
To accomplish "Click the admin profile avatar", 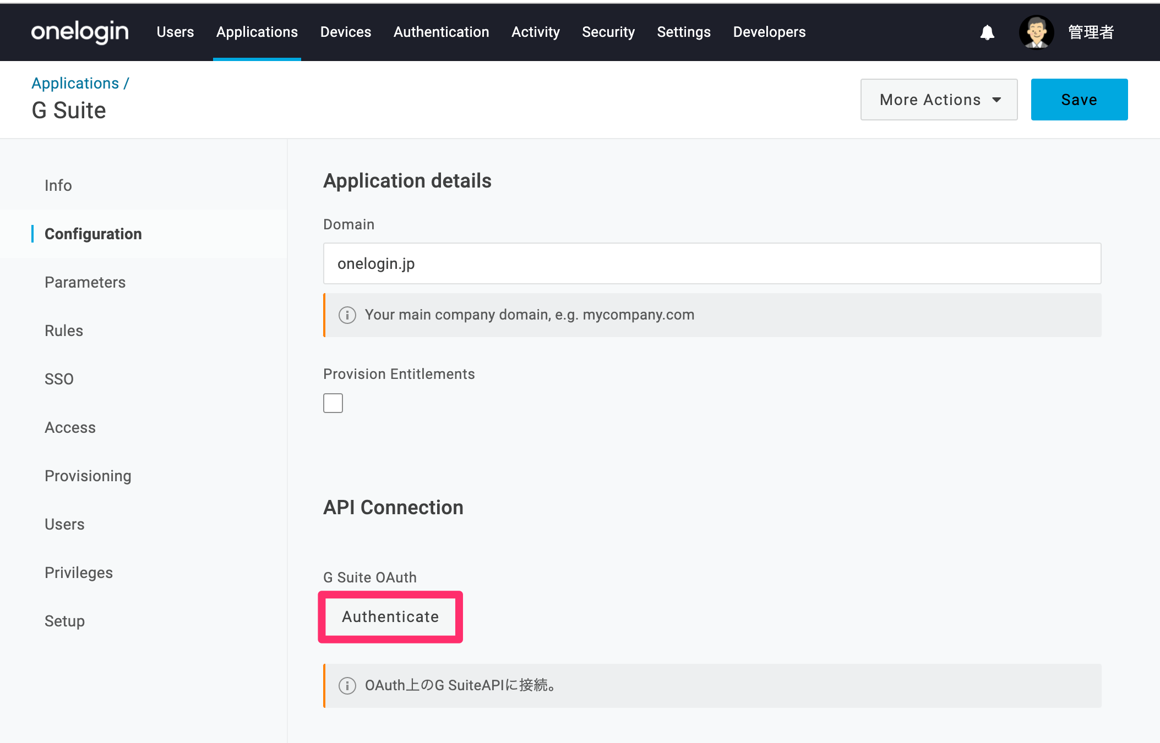I will pyautogui.click(x=1036, y=32).
